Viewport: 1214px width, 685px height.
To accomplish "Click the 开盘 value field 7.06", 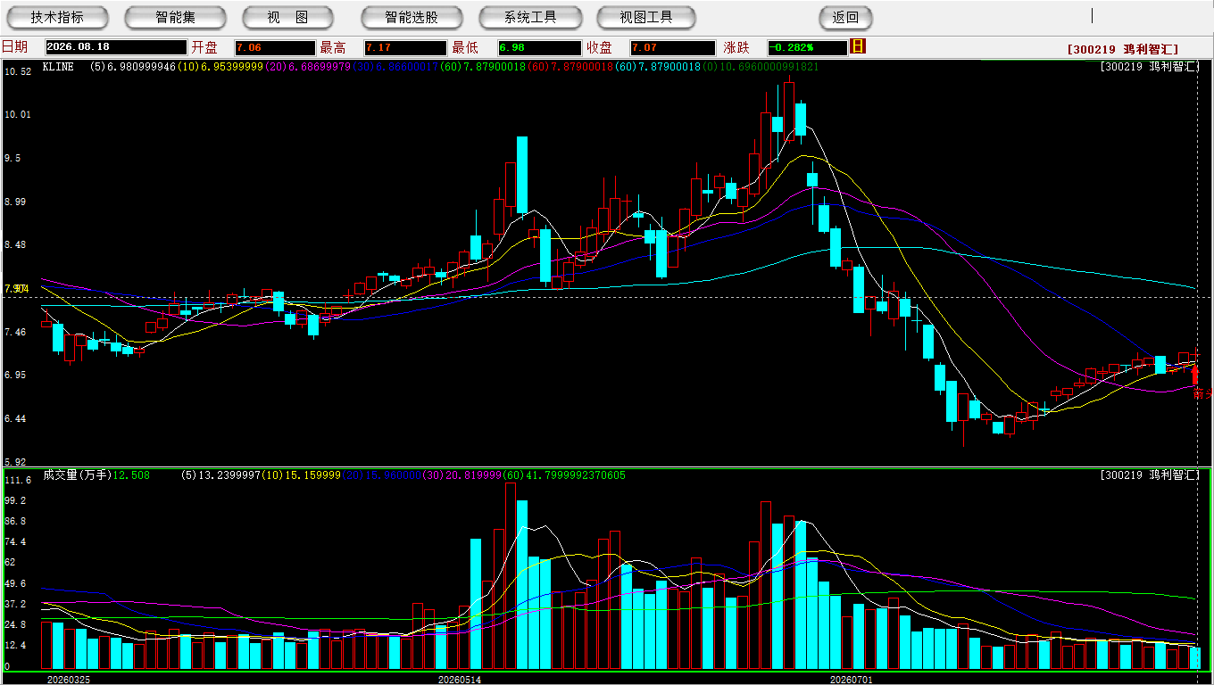I will point(275,47).
